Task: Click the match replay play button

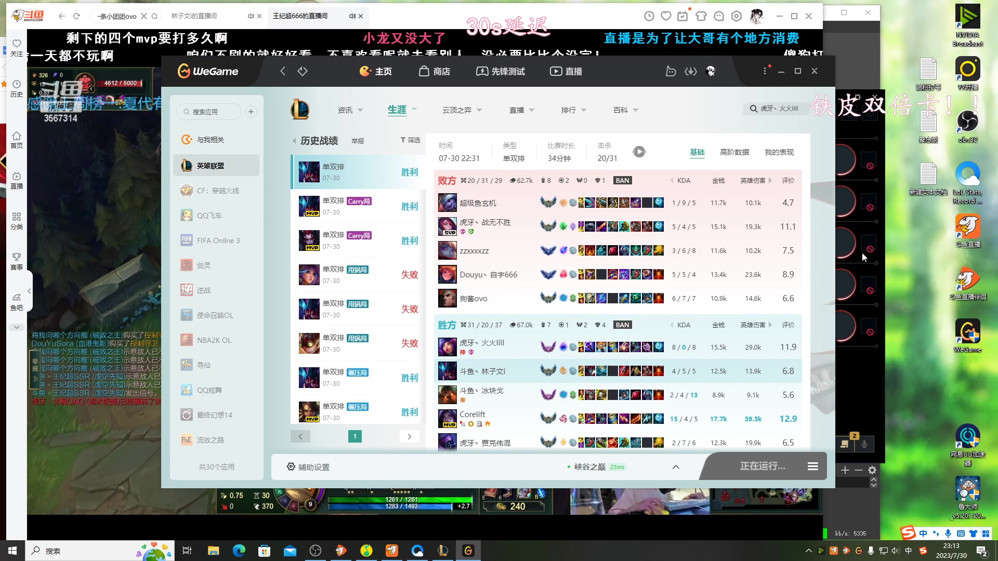Action: 639,152
